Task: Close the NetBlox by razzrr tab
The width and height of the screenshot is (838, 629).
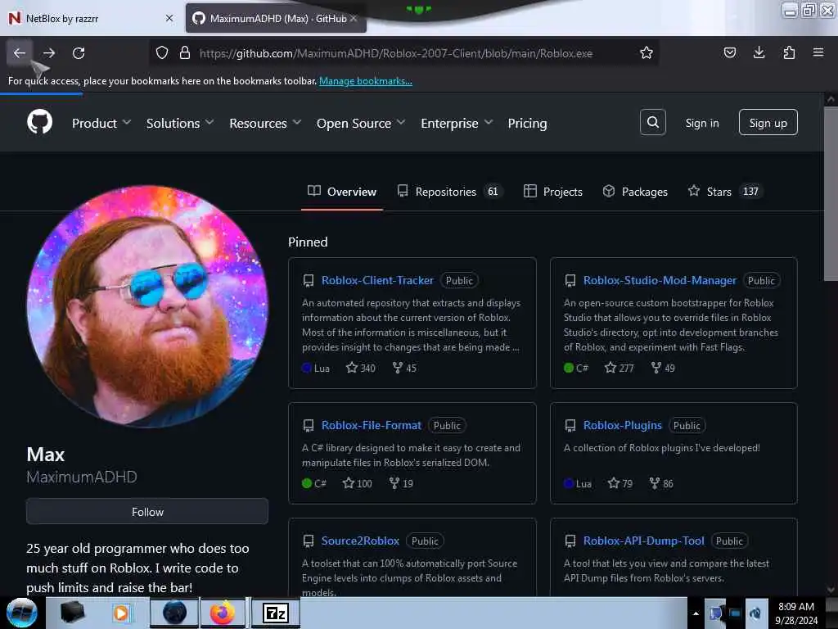Action: point(169,18)
